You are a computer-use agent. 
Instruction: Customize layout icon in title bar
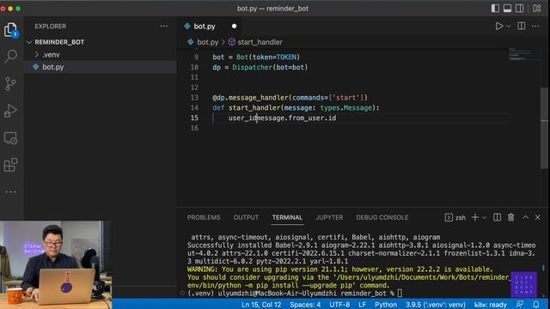[536, 8]
